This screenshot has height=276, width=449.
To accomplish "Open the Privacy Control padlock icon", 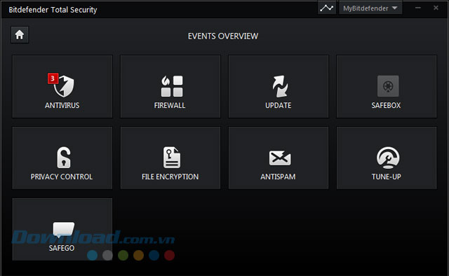I will tap(64, 158).
